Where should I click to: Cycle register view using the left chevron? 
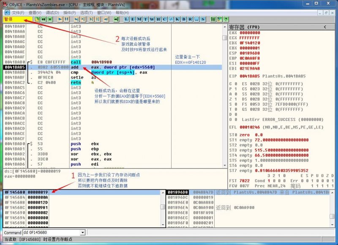325,27
